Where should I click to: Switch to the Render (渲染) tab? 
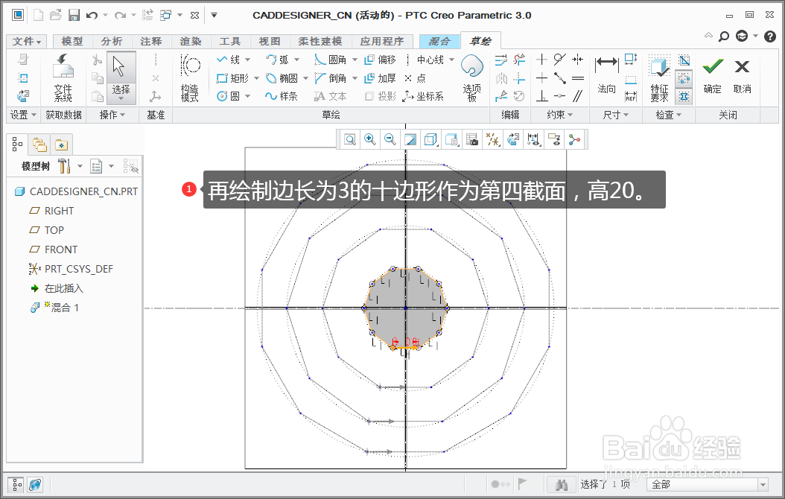[190, 41]
